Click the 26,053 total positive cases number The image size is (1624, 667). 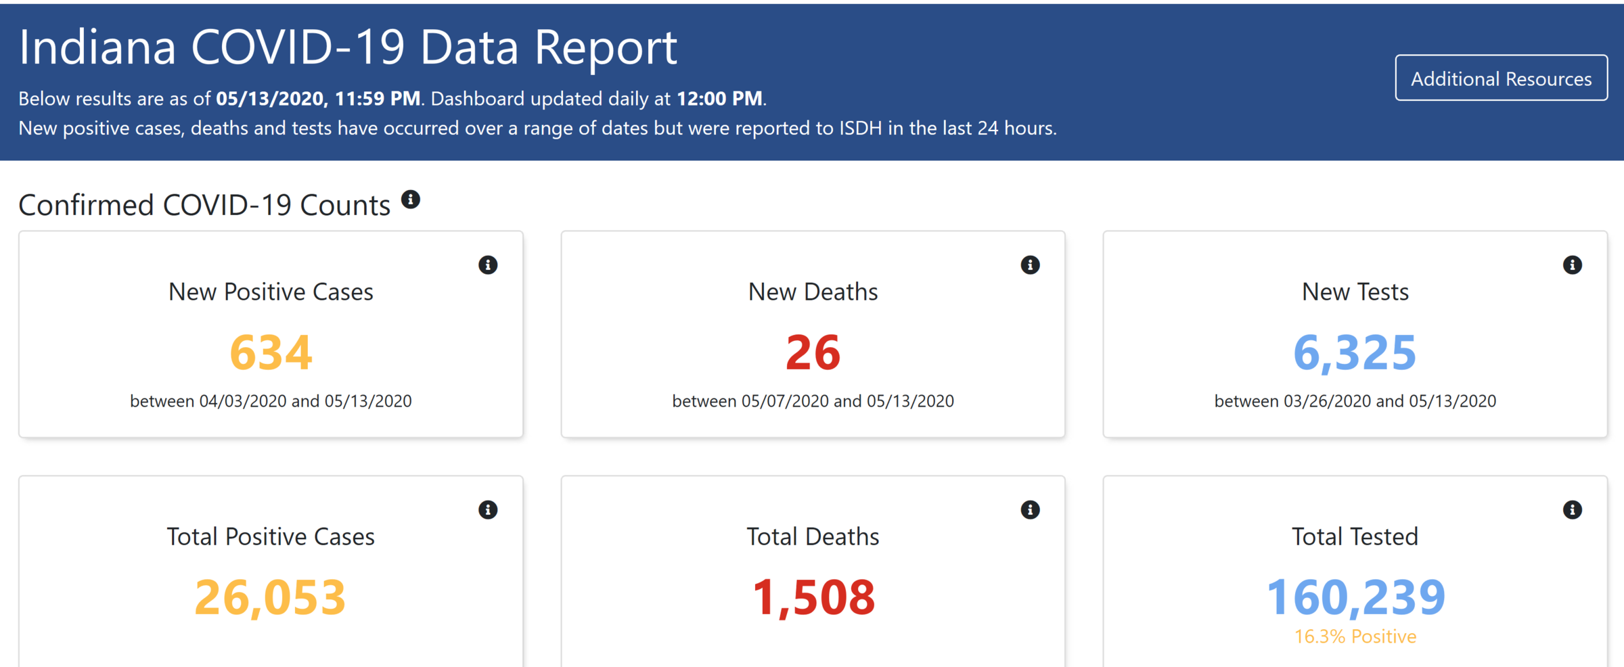(x=271, y=597)
